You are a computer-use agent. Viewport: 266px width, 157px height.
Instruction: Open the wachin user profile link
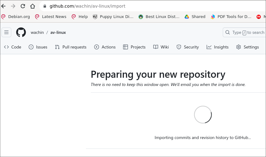[x=37, y=32]
